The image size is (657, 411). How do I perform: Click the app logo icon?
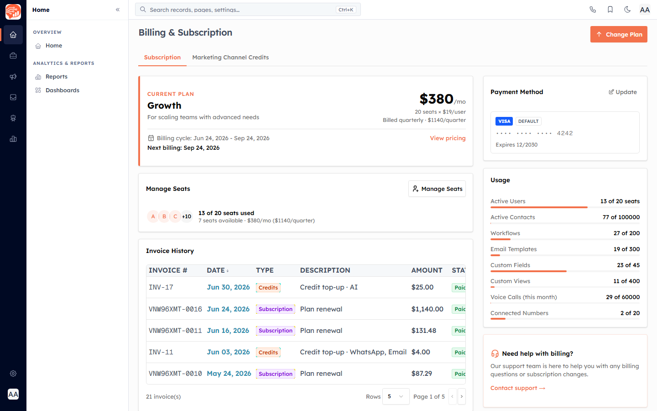pyautogui.click(x=13, y=11)
